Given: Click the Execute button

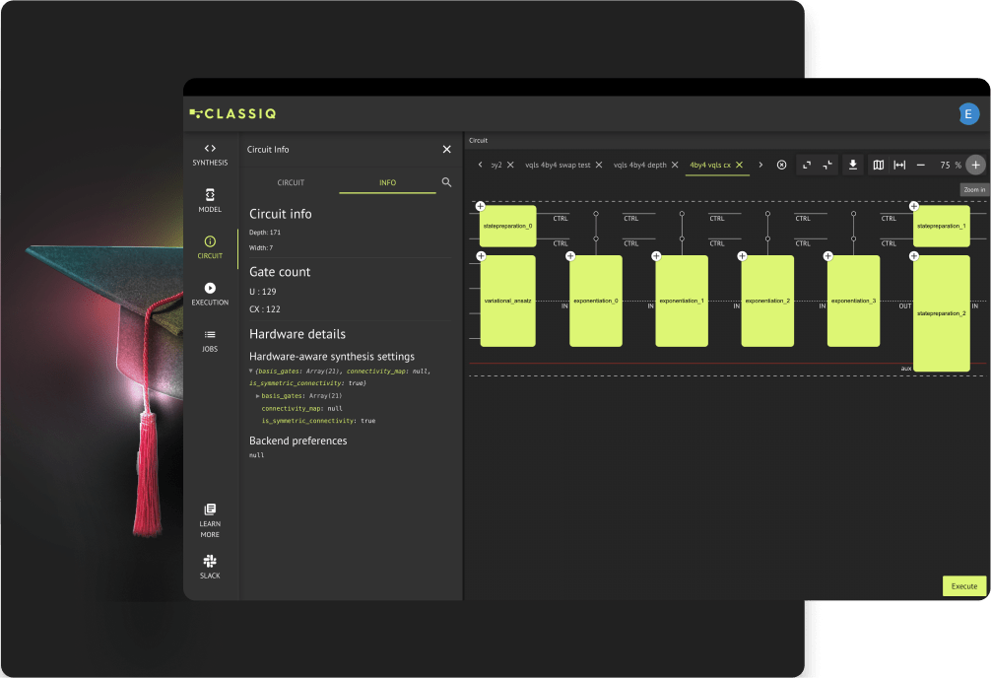Looking at the screenshot, I should coord(962,585).
